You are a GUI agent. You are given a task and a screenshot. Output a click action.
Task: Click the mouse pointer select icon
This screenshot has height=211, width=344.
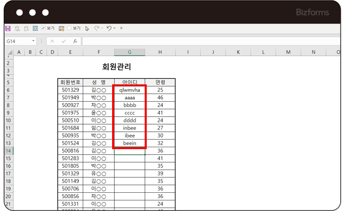(x=87, y=28)
